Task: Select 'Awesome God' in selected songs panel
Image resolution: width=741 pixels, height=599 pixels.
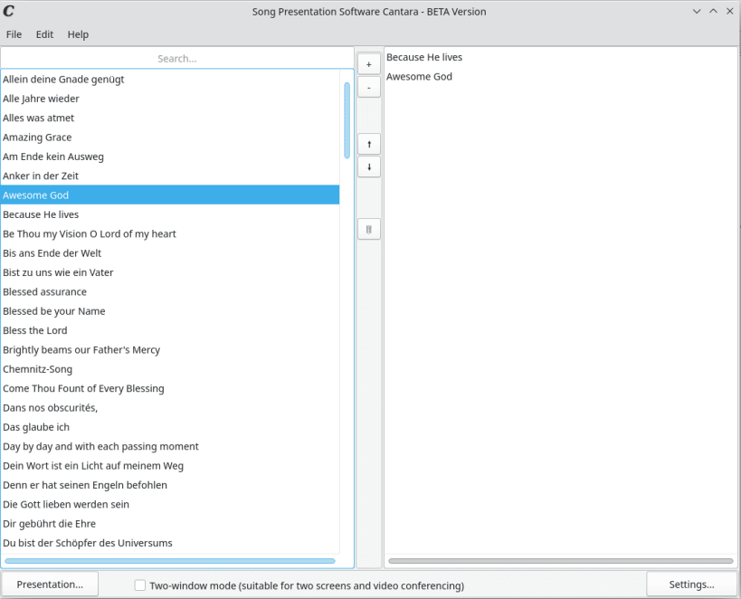Action: [560, 77]
